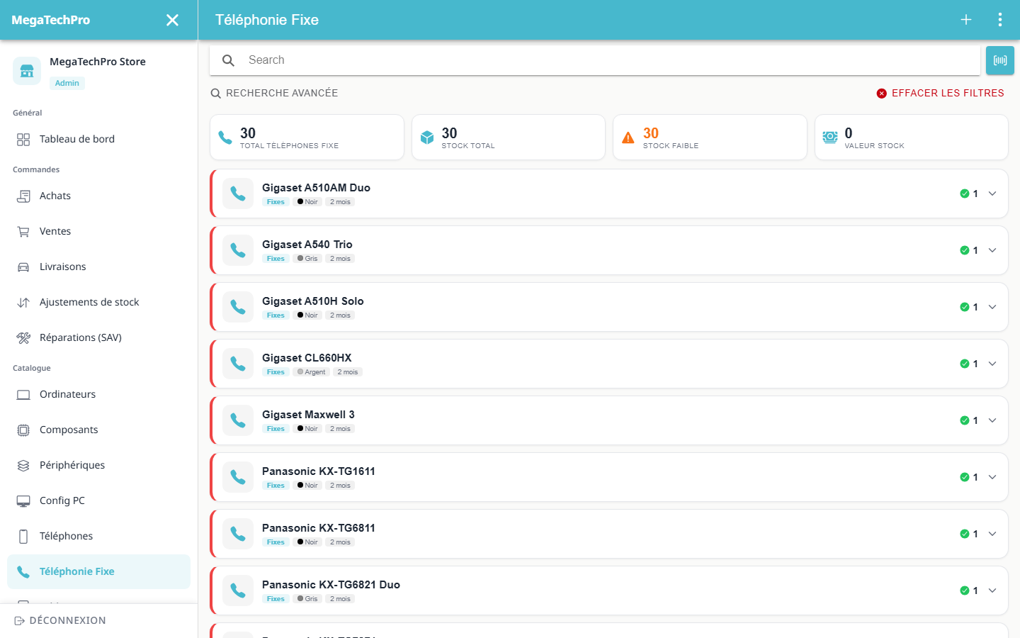This screenshot has height=638, width=1020.
Task: Expand the Gigaset Maxwell 3 row
Action: click(992, 420)
